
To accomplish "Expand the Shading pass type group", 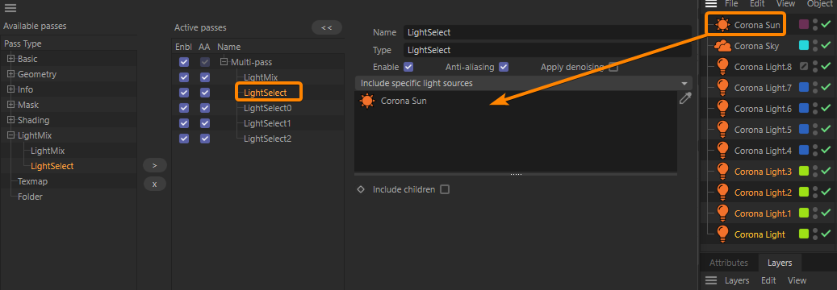I will click(x=10, y=120).
